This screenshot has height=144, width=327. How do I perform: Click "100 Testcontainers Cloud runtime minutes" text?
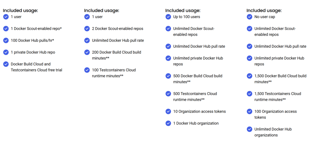pyautogui.click(x=114, y=73)
